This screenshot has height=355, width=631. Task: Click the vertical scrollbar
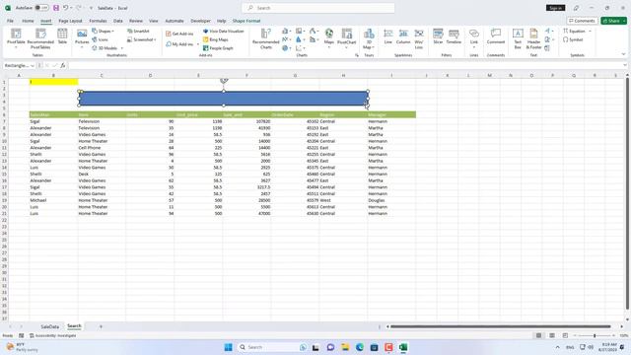627,194
